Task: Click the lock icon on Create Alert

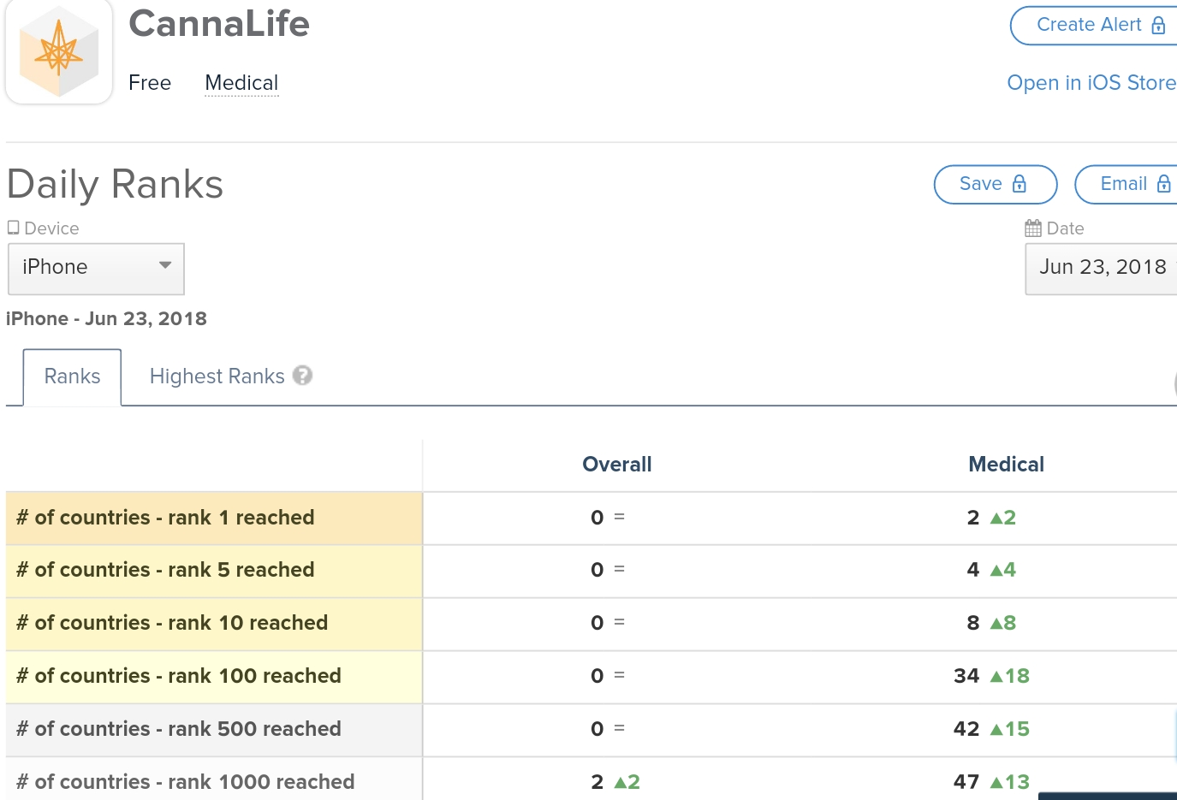Action: tap(1158, 25)
